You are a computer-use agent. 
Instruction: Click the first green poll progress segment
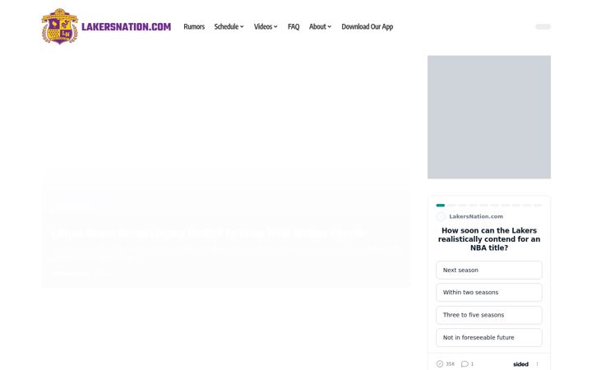[x=440, y=206]
